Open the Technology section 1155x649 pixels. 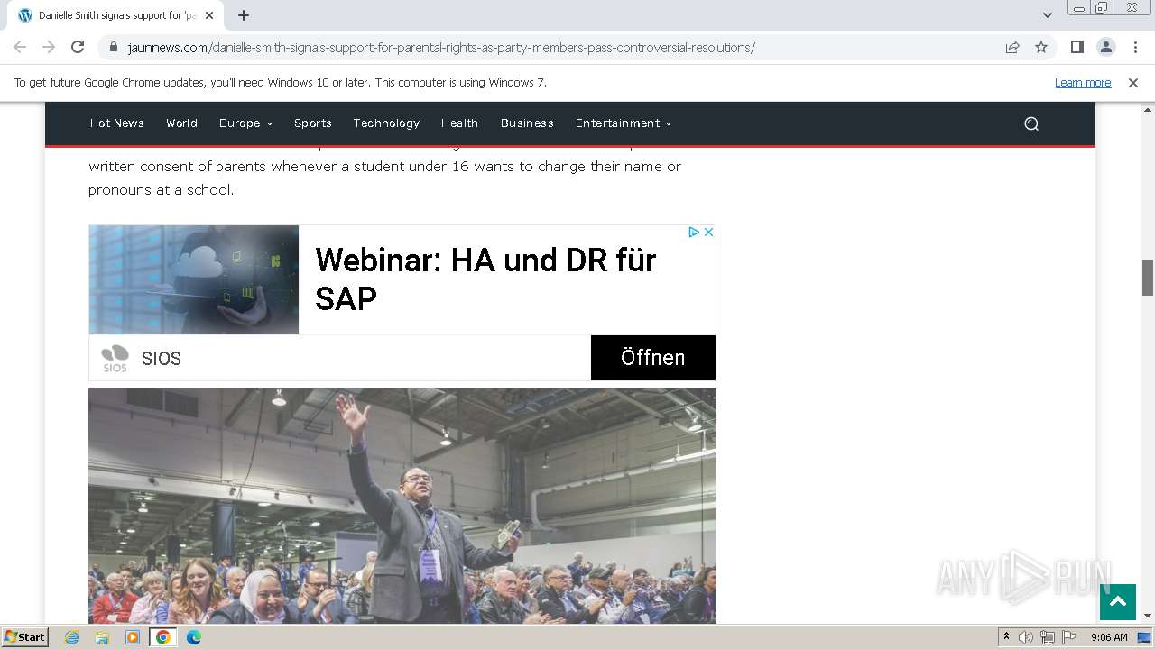(386, 123)
